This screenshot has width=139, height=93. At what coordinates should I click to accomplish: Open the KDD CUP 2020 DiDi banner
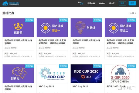(86, 74)
